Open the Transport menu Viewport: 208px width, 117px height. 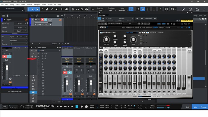[x=37, y=5]
